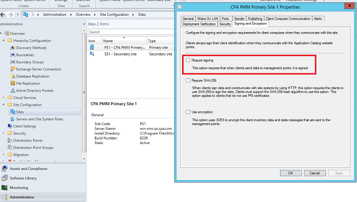
Task: Click the Site Configuration breadcrumb link
Action: click(x=114, y=15)
